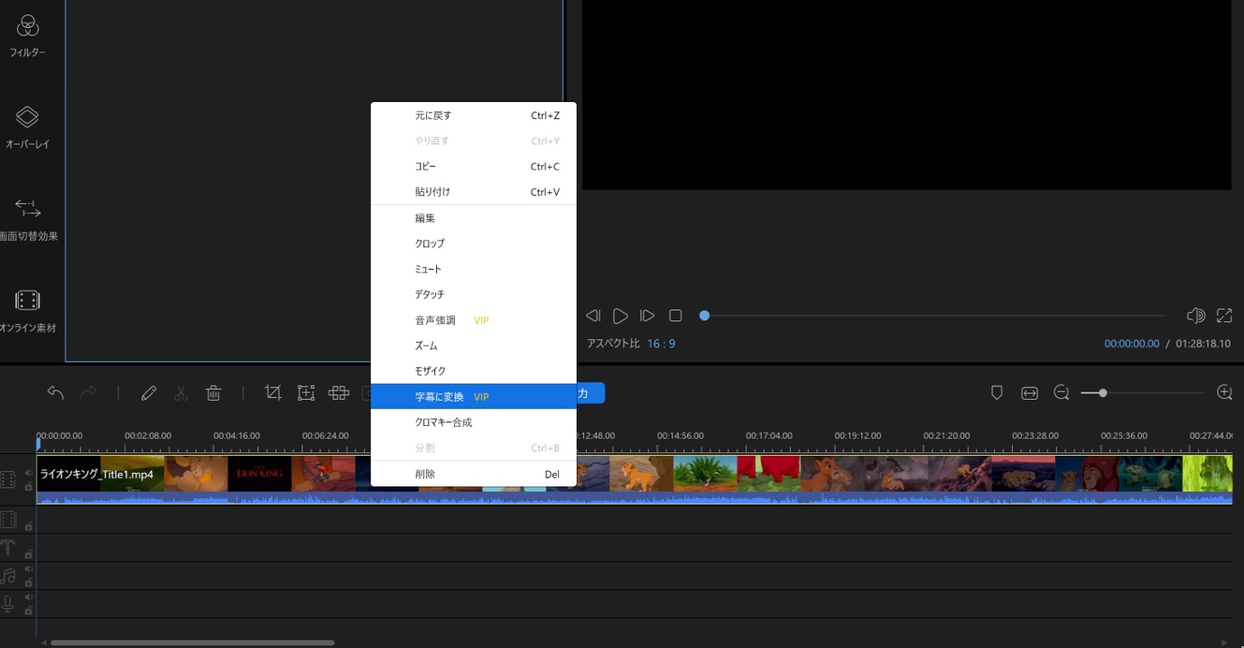This screenshot has width=1244, height=648.
Task: Click the text track T icon
Action: [8, 548]
